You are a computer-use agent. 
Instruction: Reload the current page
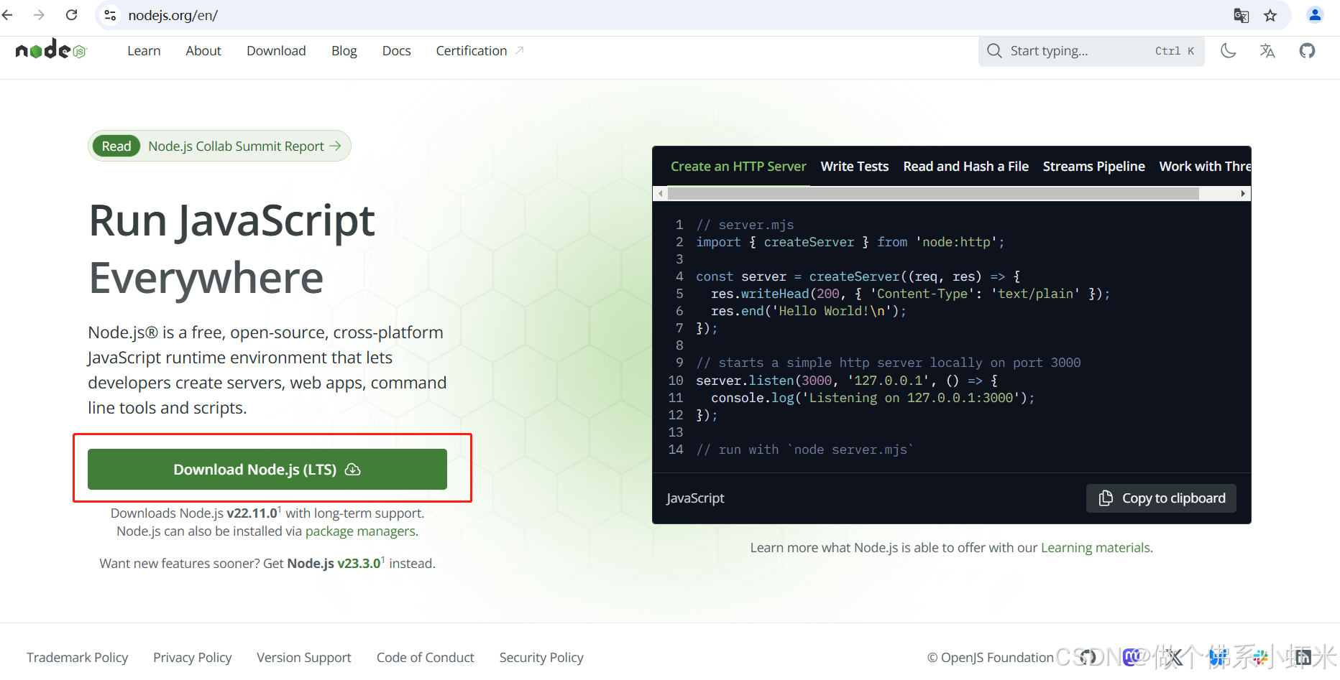[x=71, y=15]
